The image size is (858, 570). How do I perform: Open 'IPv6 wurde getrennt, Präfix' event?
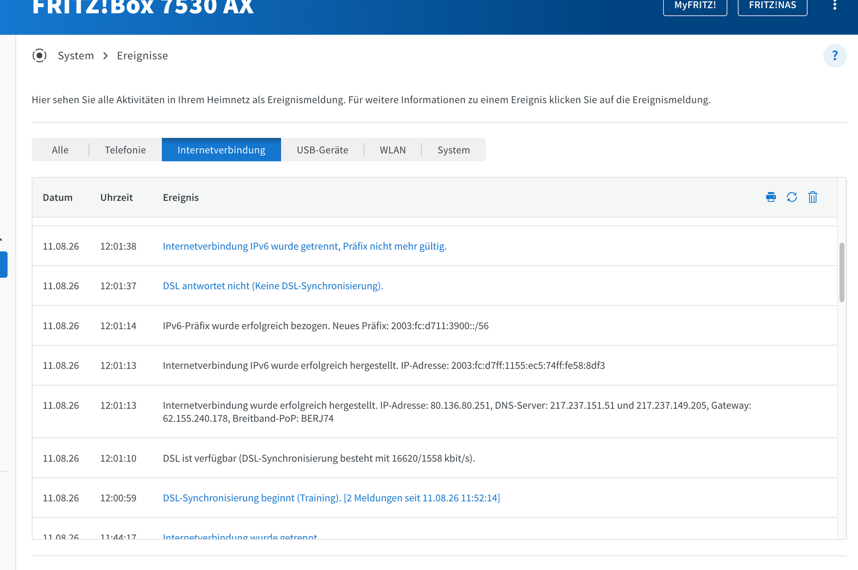click(x=305, y=246)
